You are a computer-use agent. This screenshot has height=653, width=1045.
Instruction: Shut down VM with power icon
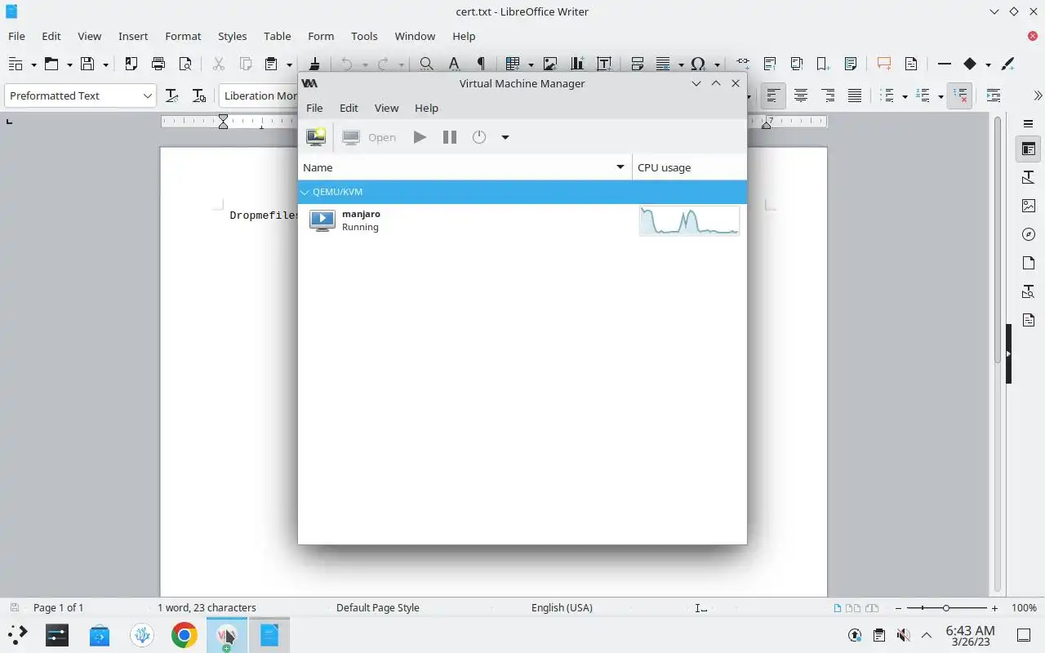(x=479, y=137)
